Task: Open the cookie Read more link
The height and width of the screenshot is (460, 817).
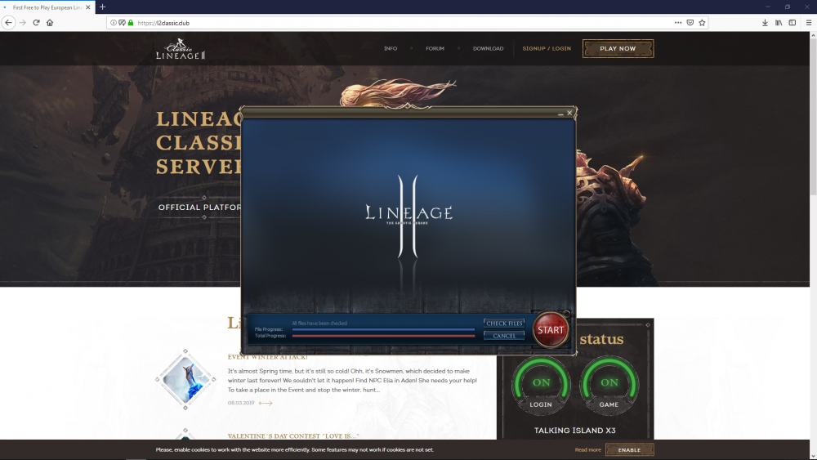Action: [587, 449]
